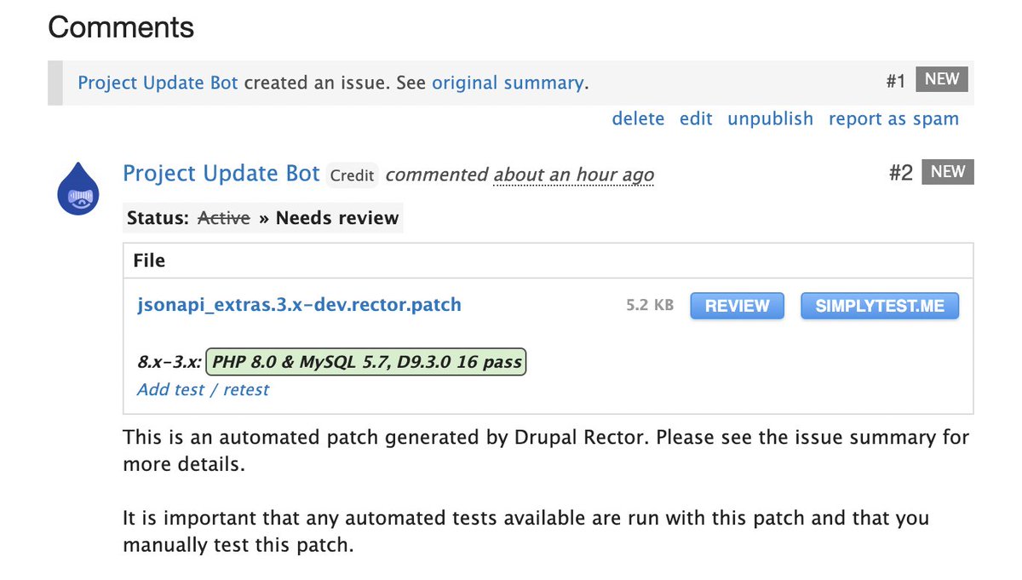Click the REVIEW button

click(737, 306)
